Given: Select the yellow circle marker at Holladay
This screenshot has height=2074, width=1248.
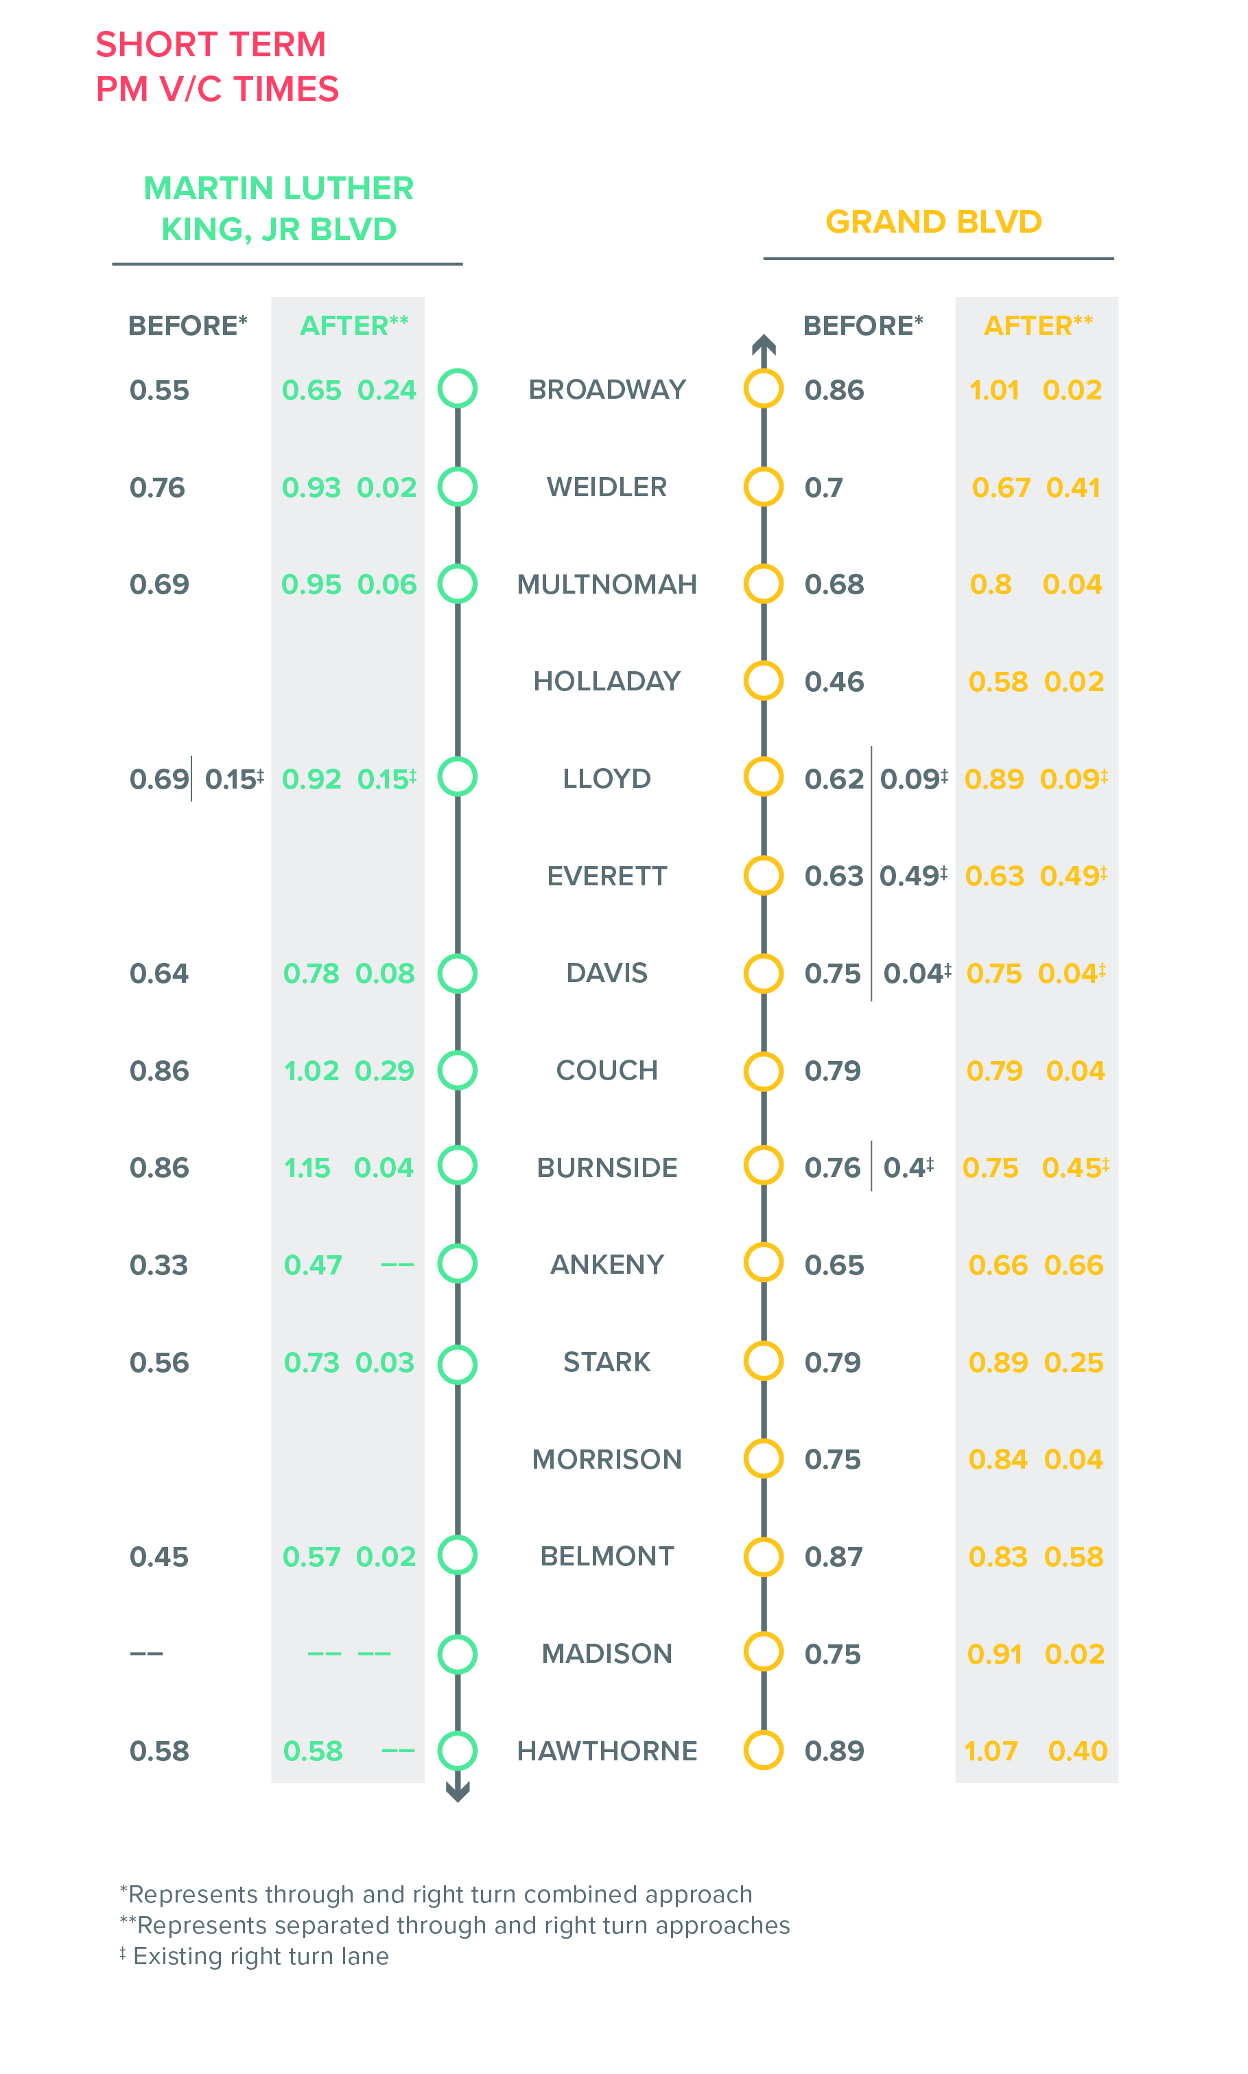Looking at the screenshot, I should click(764, 680).
